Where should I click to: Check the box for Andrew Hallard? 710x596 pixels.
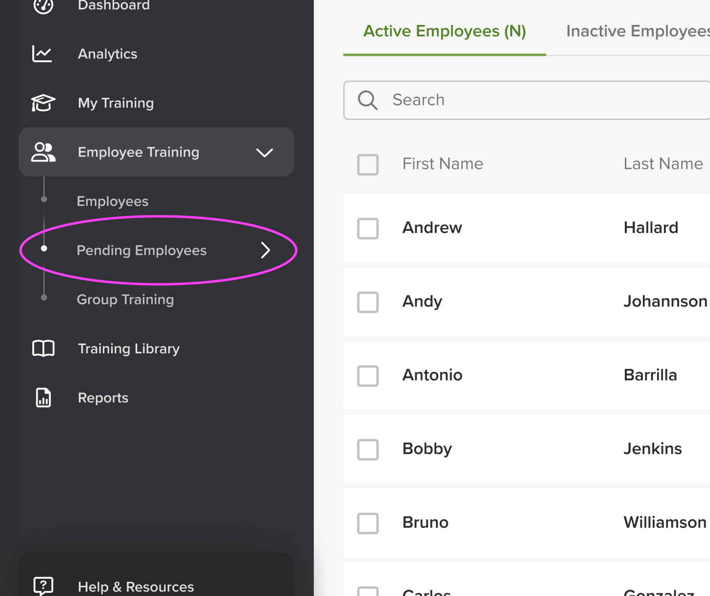tap(368, 229)
